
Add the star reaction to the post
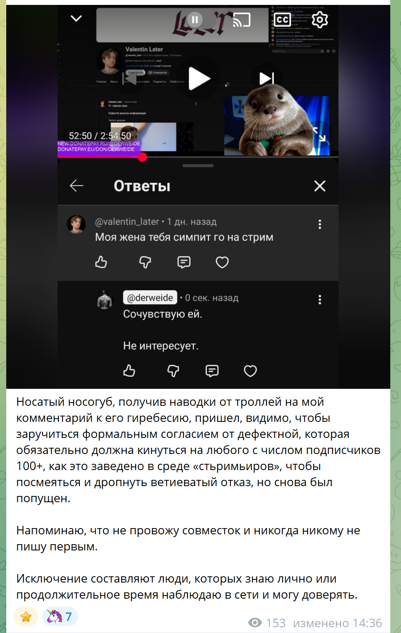pyautogui.click(x=26, y=616)
